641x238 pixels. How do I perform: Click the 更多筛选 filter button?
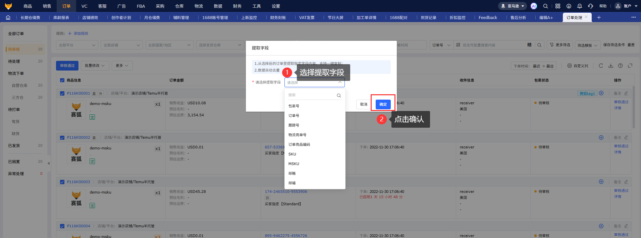pyautogui.click(x=560, y=45)
